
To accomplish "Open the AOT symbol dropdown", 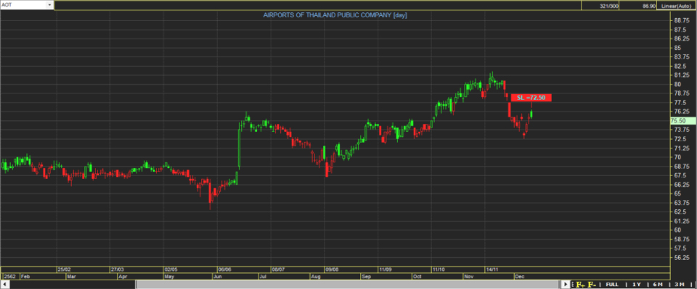I will 49,5.
